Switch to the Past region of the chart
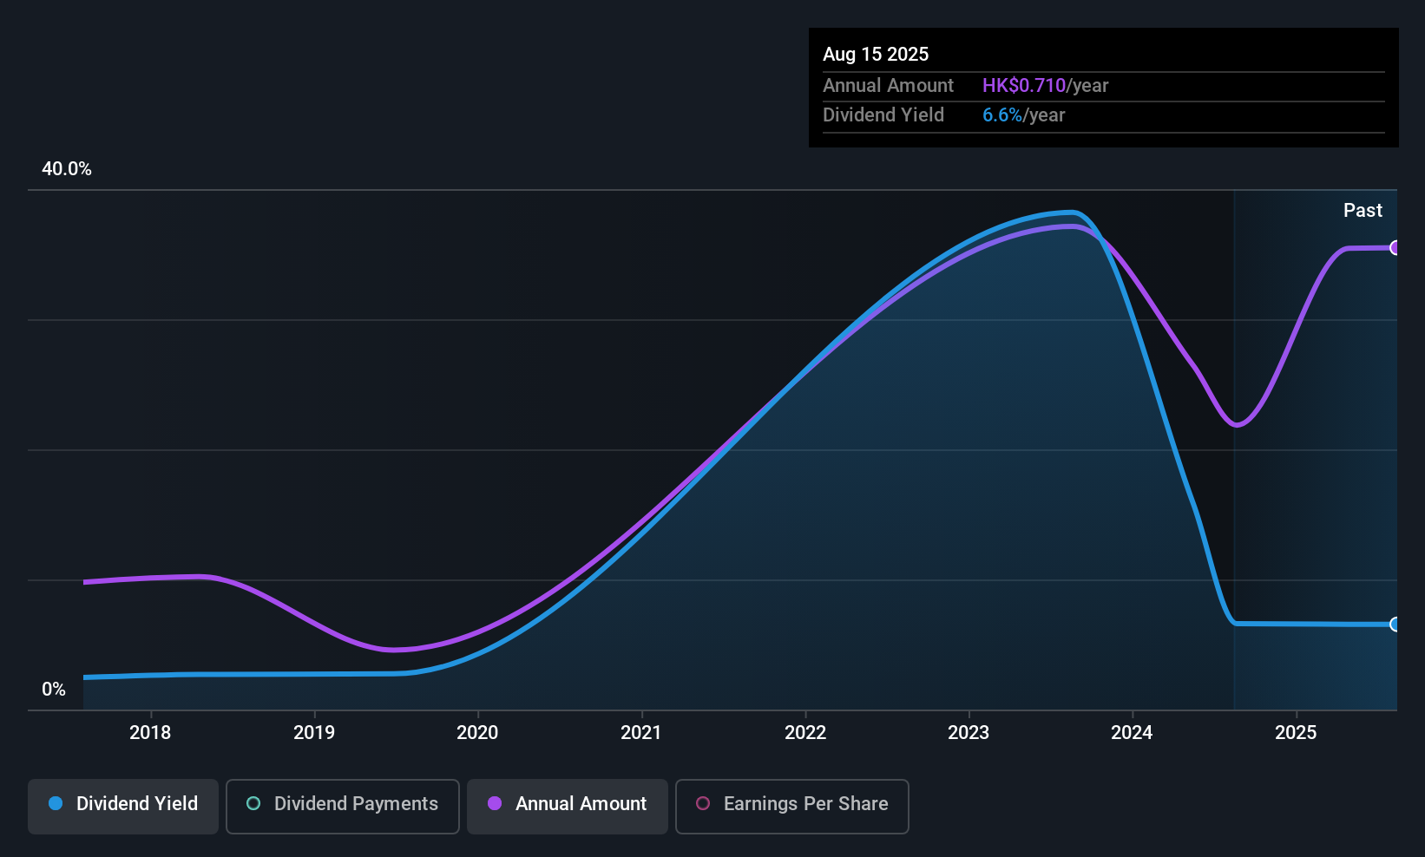Screen dimensions: 1425x857 tap(1363, 210)
